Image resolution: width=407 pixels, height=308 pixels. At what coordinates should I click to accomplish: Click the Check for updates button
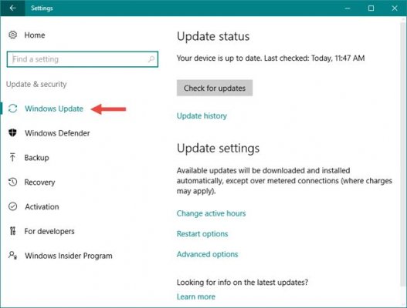point(215,88)
